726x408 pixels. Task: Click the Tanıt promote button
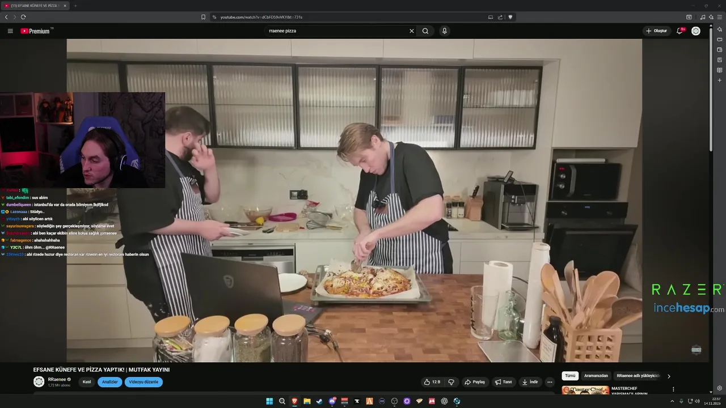click(x=504, y=382)
